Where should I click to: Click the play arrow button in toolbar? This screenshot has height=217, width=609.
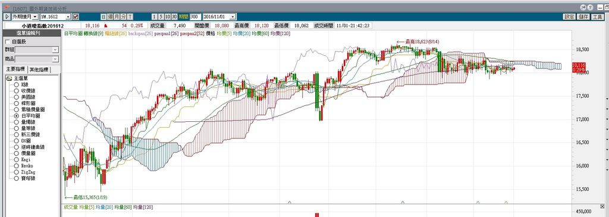[x=7, y=17]
